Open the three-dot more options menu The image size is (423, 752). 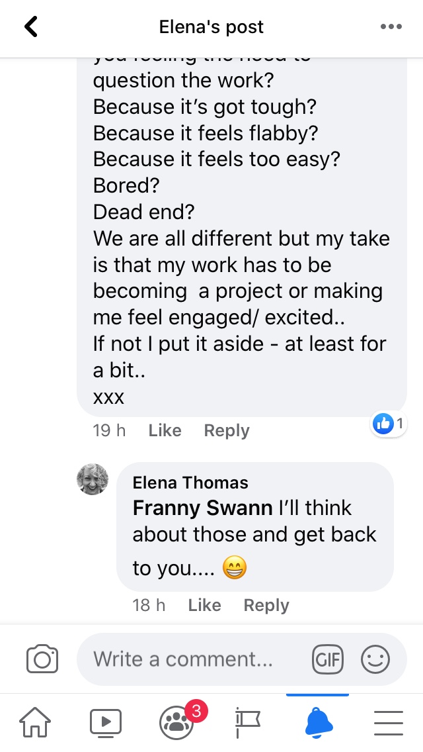pyautogui.click(x=391, y=27)
